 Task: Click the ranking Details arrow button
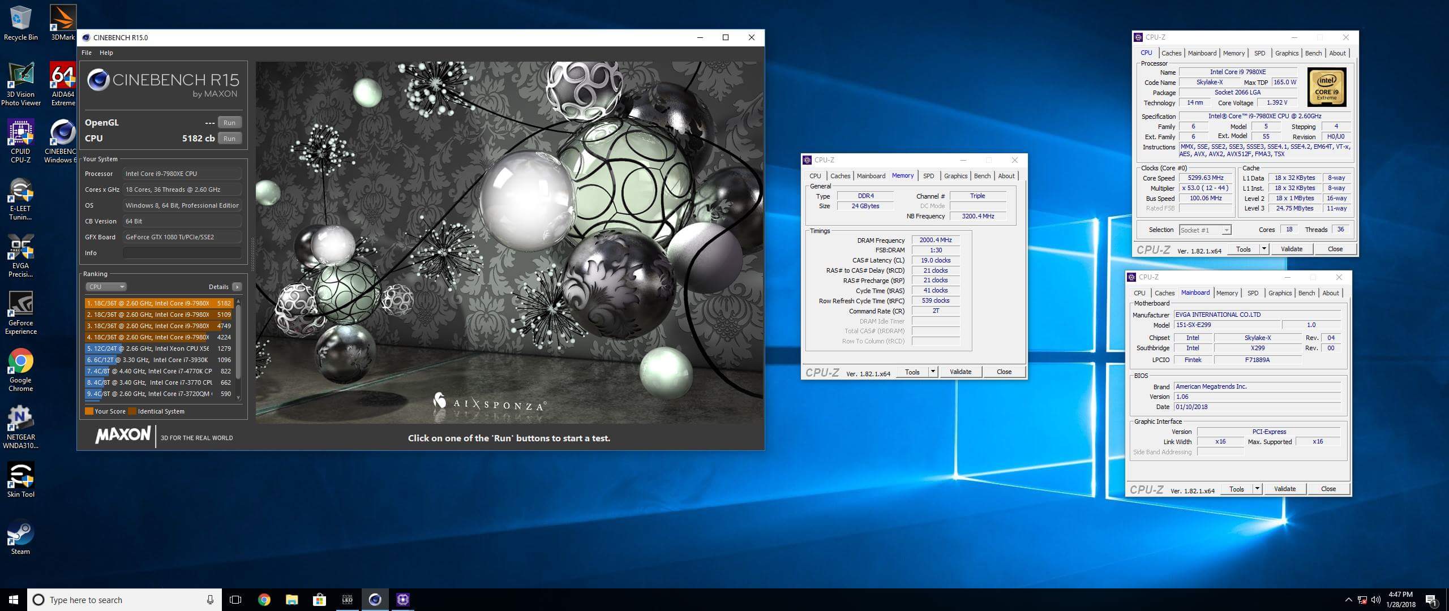tap(237, 287)
